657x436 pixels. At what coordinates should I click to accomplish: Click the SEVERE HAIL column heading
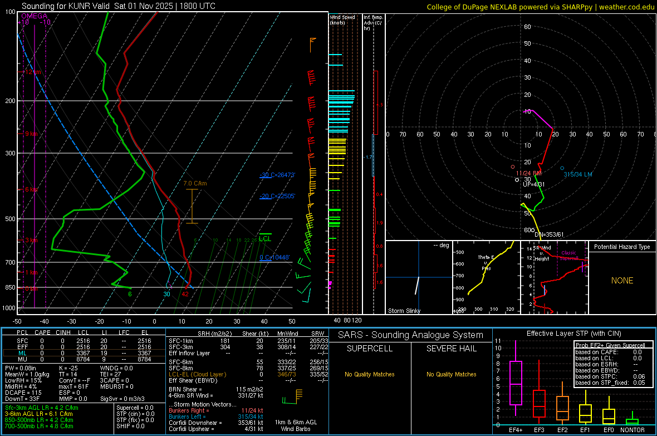pos(451,349)
